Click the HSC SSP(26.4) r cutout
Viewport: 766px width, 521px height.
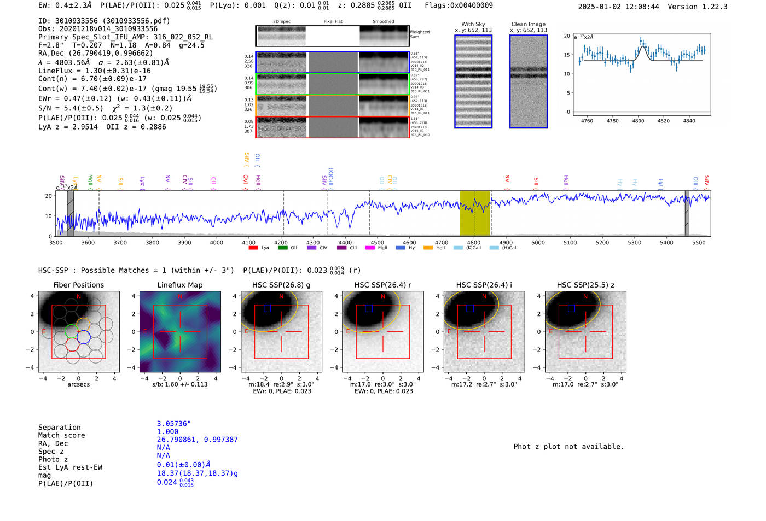coord(383,332)
